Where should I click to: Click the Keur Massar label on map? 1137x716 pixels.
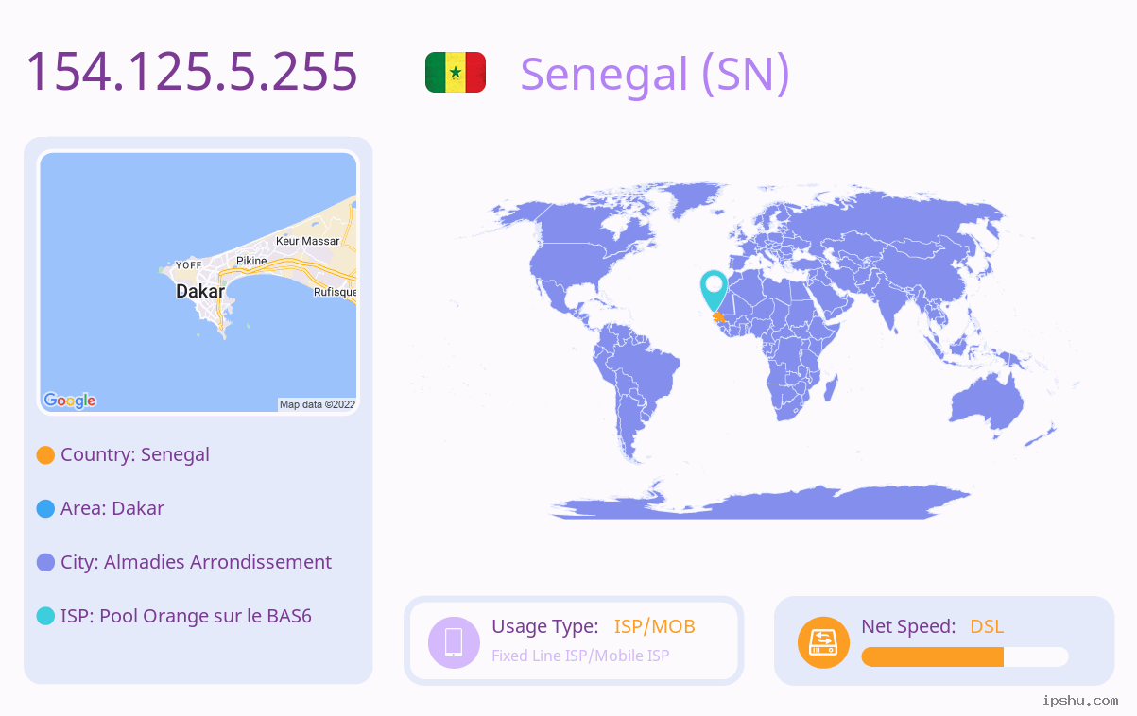(307, 241)
